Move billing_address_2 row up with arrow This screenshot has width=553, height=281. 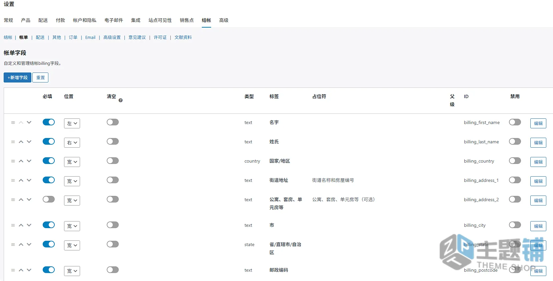coord(21,200)
